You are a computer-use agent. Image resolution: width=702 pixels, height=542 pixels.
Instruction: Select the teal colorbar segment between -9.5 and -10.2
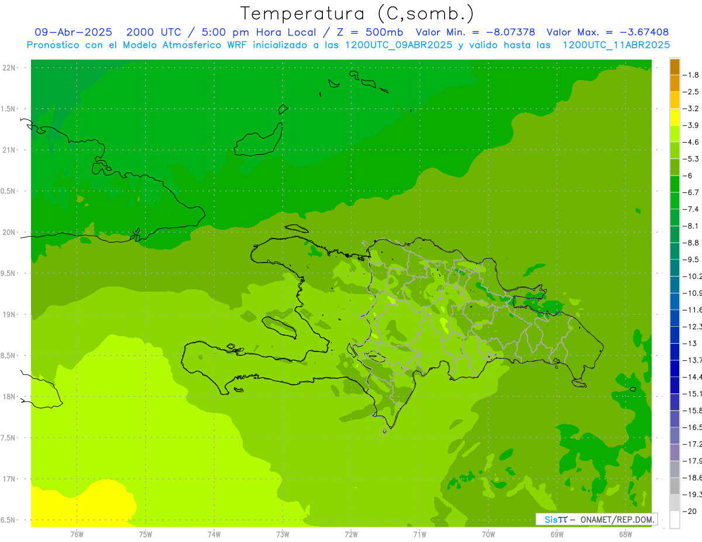pos(675,268)
